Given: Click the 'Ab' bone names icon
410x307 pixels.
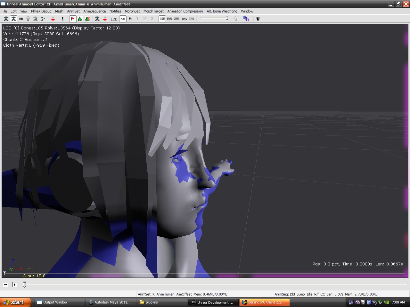Looking at the screenshot, I should click(21, 19).
